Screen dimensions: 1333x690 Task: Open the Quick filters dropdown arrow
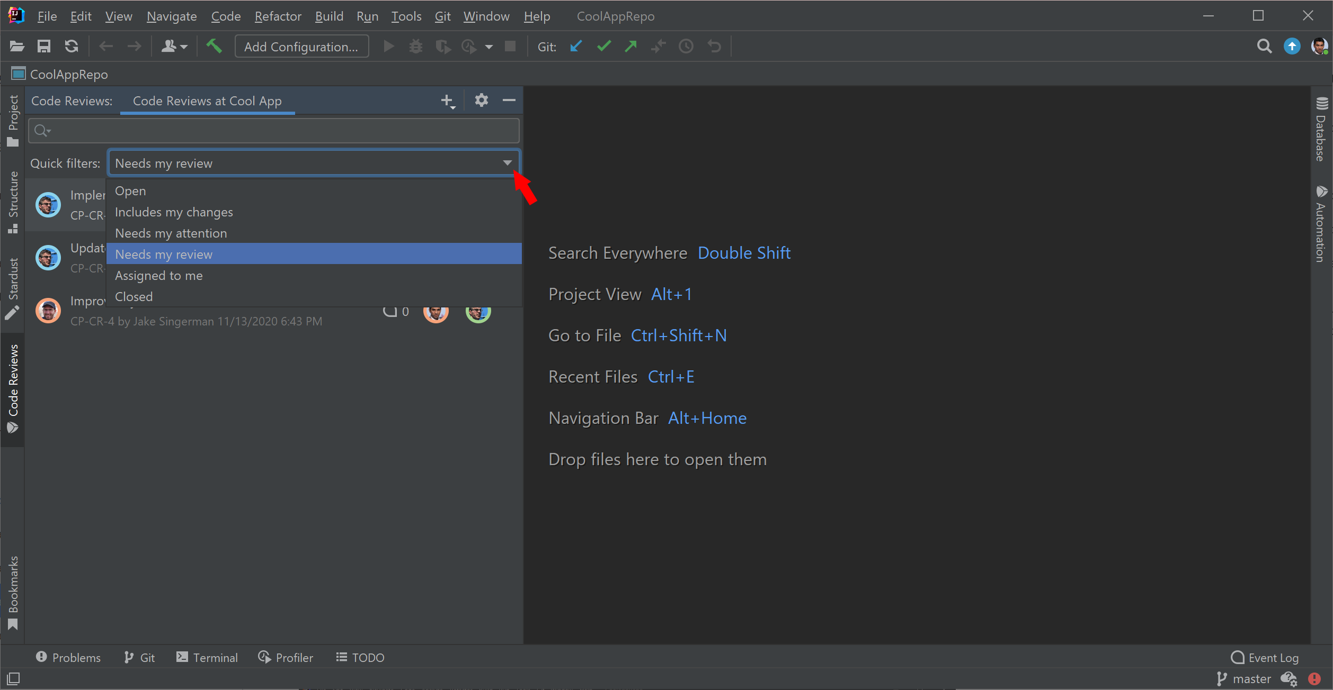tap(507, 163)
